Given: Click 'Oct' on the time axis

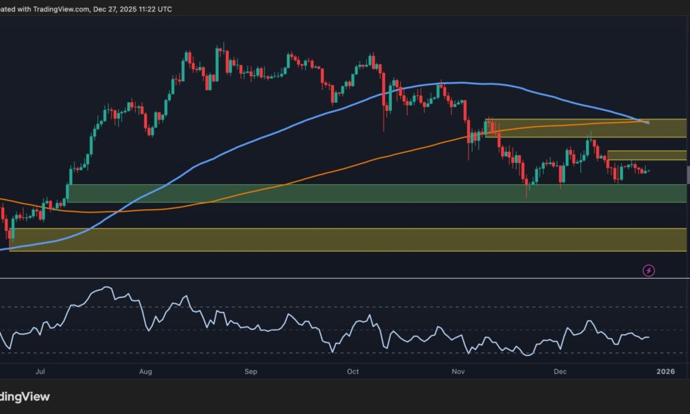Looking at the screenshot, I should pos(353,371).
